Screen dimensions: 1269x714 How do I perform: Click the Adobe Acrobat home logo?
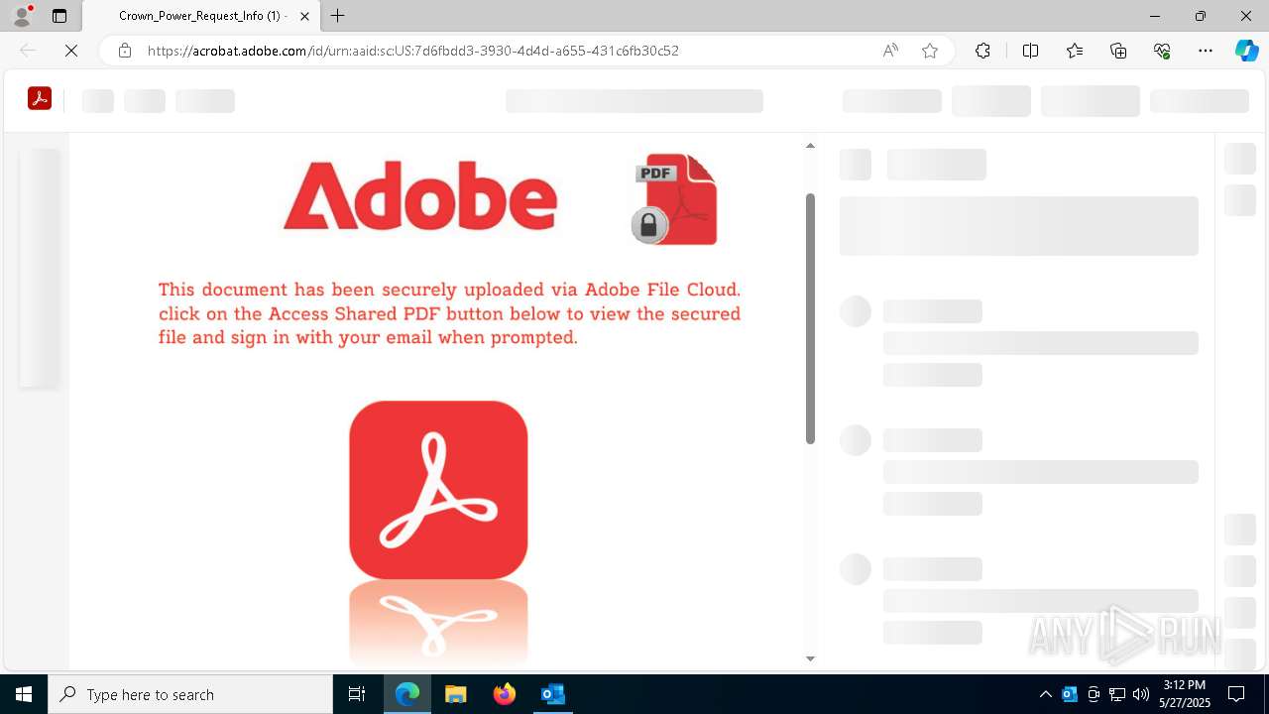coord(40,98)
